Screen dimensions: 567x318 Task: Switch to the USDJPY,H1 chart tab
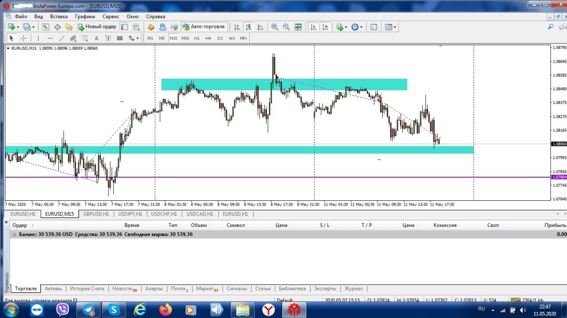tap(130, 214)
